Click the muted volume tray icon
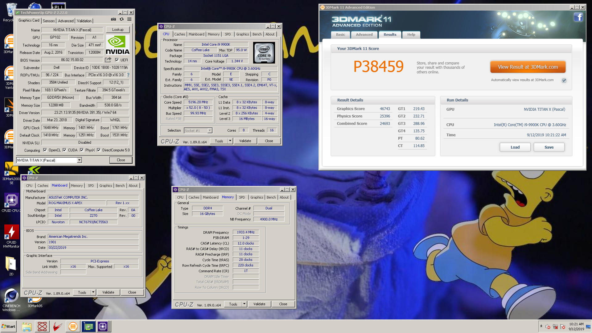 point(548,327)
